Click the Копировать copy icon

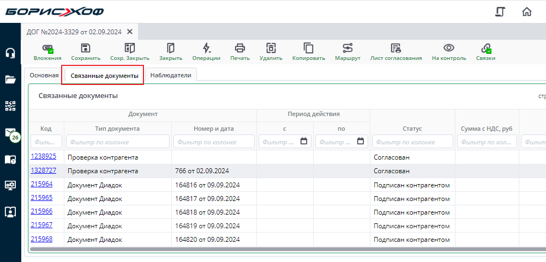click(x=308, y=48)
